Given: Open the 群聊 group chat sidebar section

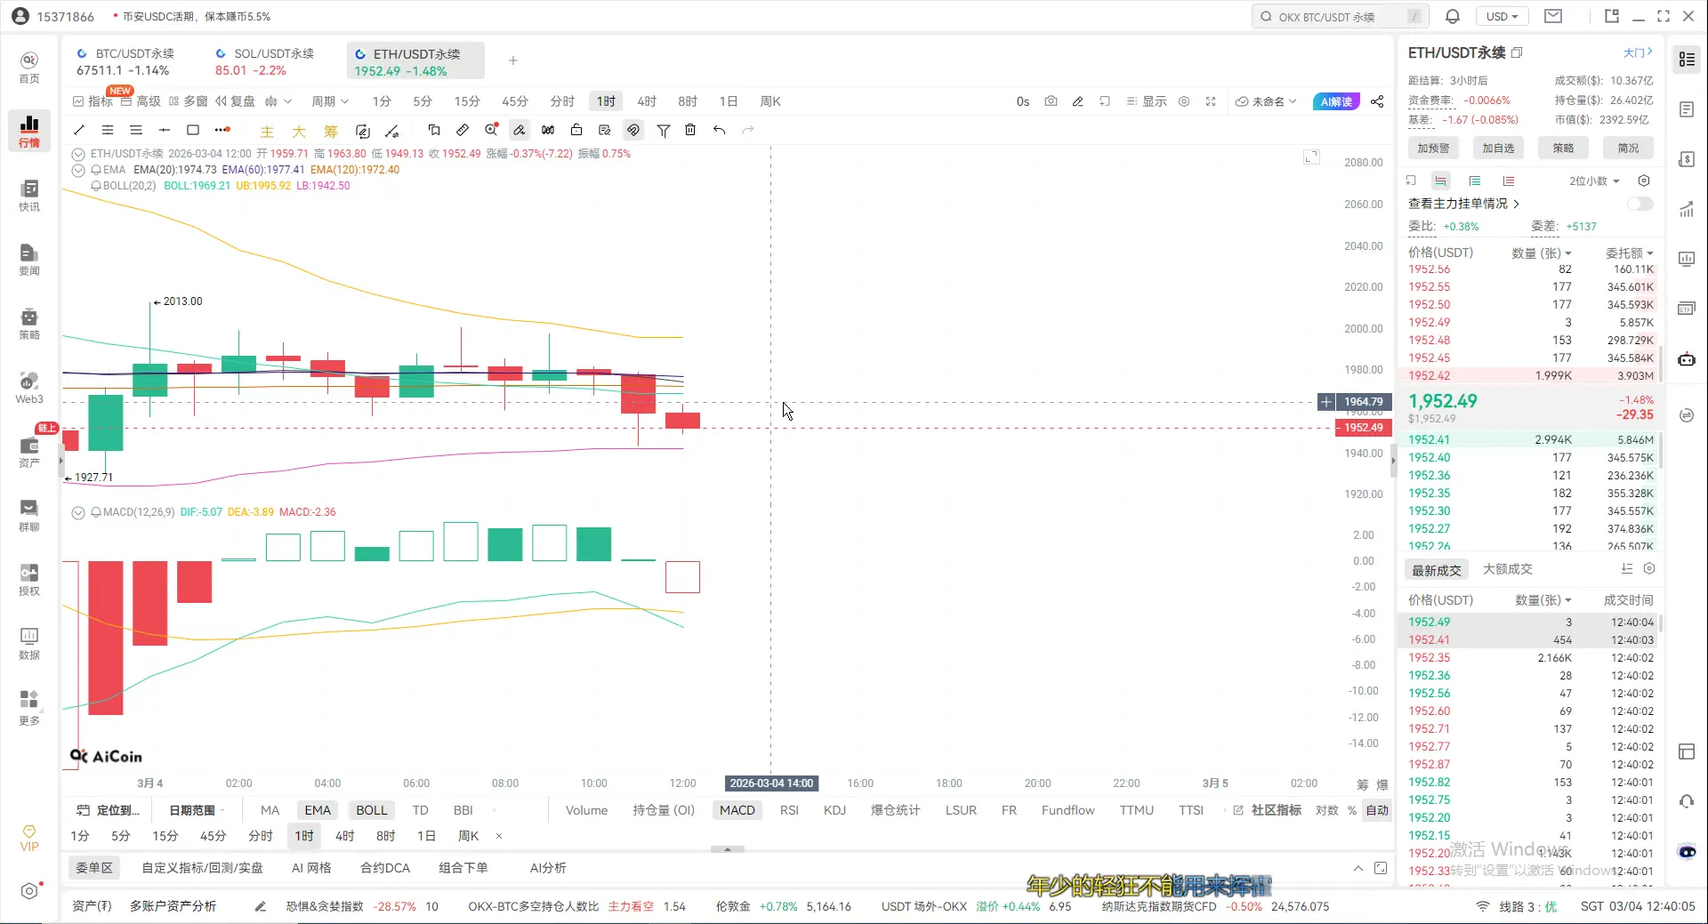Looking at the screenshot, I should click(29, 516).
